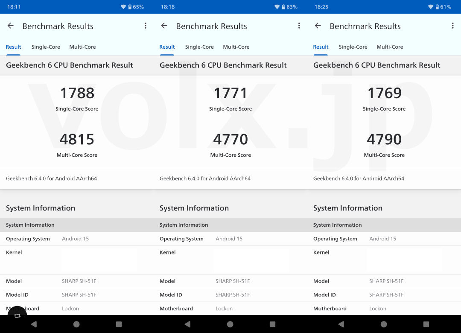The image size is (461, 333).
Task: Tap the single-core score 1769
Action: (384, 93)
